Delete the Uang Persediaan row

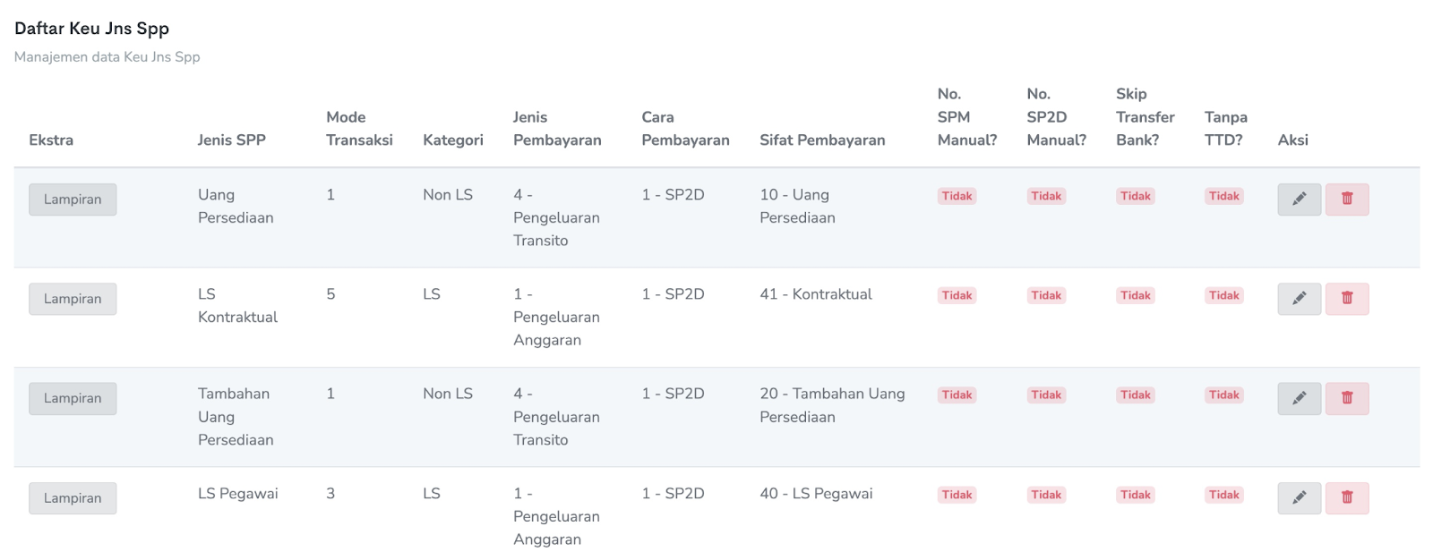(x=1347, y=199)
